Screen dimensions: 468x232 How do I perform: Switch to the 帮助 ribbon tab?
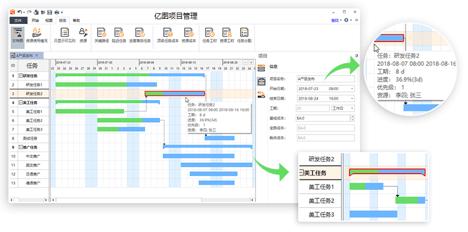click(76, 20)
